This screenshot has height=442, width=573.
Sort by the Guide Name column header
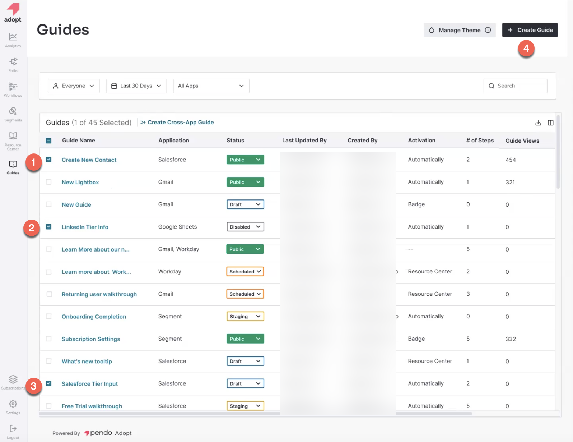pos(79,141)
